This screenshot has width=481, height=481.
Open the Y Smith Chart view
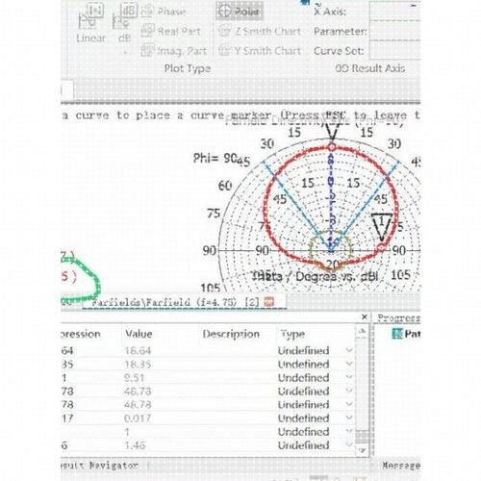click(x=260, y=51)
